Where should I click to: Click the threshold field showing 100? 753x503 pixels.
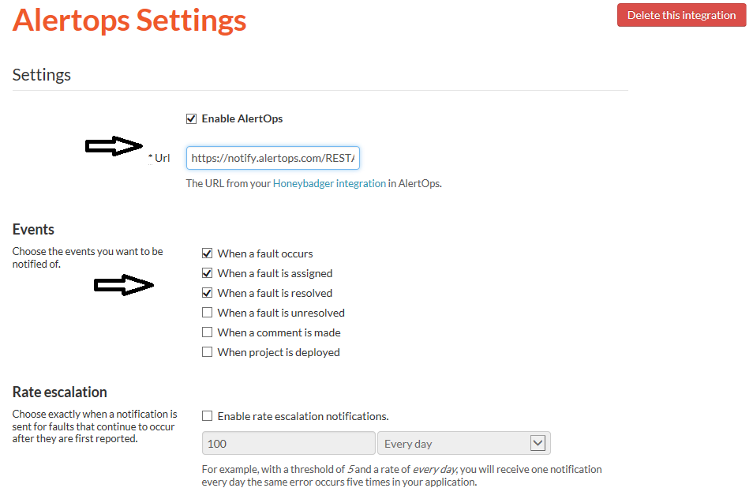pyautogui.click(x=288, y=444)
